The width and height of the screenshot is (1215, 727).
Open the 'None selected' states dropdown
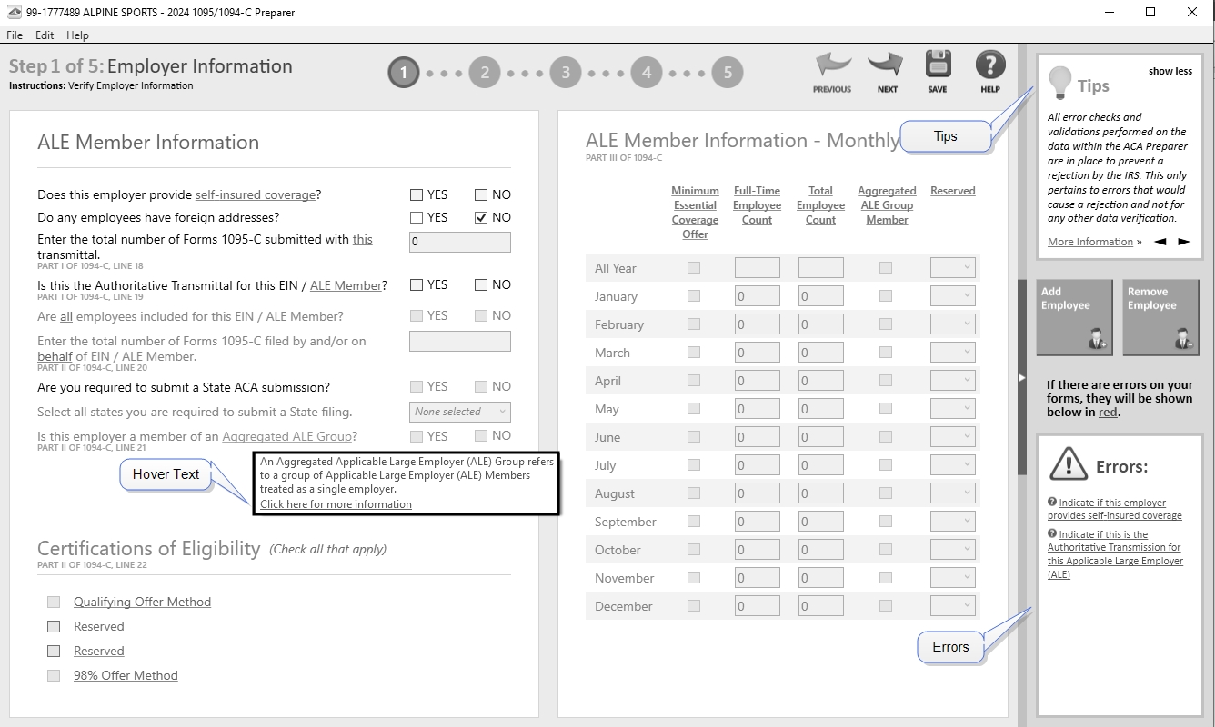tap(459, 412)
